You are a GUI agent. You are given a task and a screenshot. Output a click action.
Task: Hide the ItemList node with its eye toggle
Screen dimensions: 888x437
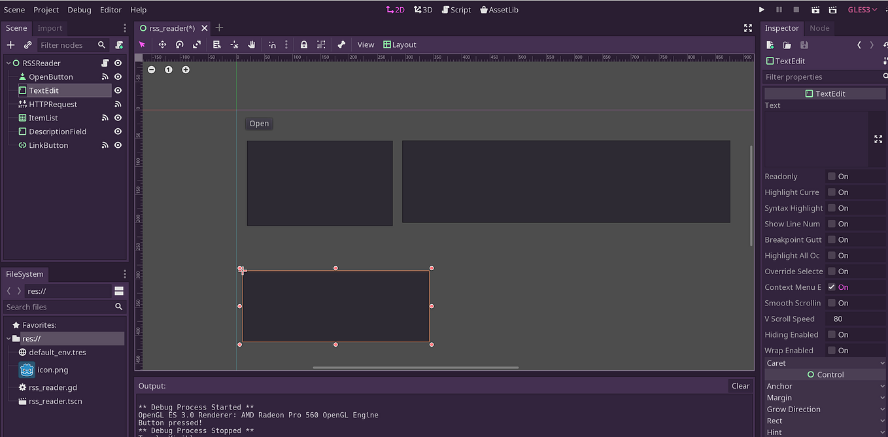118,118
